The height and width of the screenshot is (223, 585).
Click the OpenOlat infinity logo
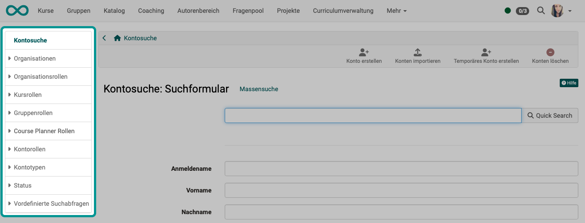17,10
